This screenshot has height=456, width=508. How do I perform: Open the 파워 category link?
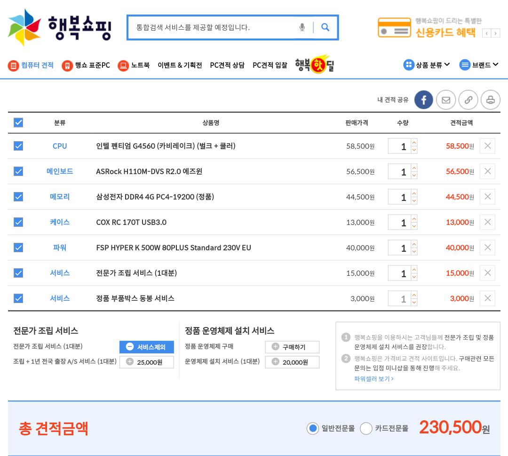pyautogui.click(x=60, y=248)
